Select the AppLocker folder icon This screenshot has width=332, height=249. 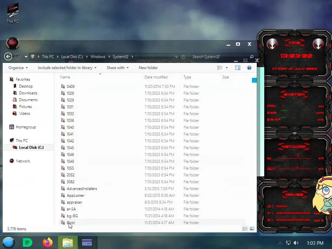click(63, 195)
